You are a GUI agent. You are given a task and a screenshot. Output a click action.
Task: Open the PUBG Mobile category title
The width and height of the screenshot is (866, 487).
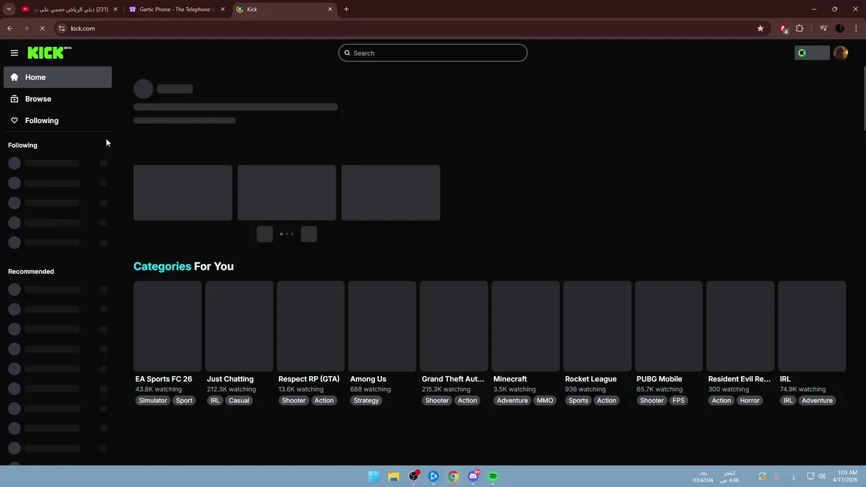coord(659,379)
